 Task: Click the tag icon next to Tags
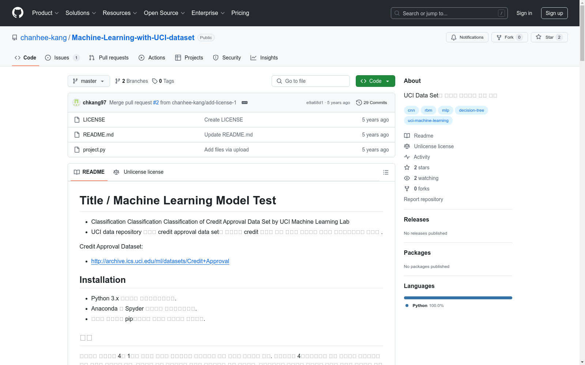[x=155, y=81]
